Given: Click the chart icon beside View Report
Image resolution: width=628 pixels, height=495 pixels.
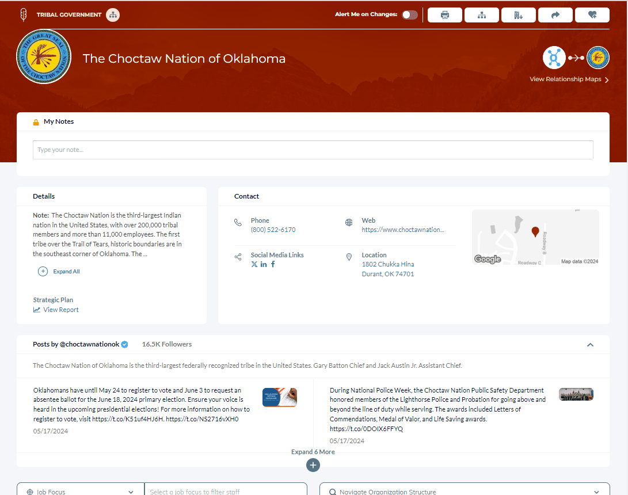Looking at the screenshot, I should pyautogui.click(x=37, y=310).
